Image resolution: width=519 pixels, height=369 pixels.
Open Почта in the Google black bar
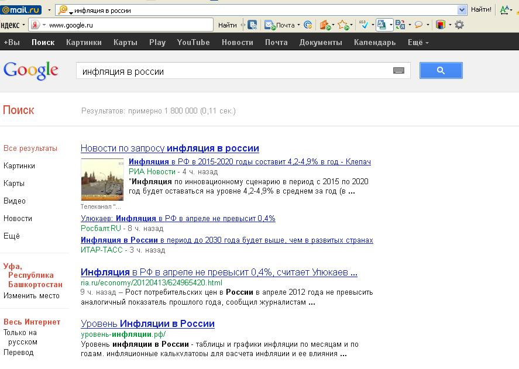point(276,43)
